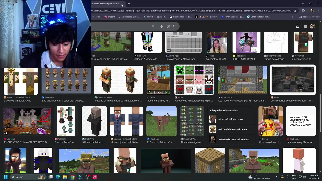Expand hidden bookmarks double chevron
The height and width of the screenshot is (181, 322).
(x=292, y=17)
